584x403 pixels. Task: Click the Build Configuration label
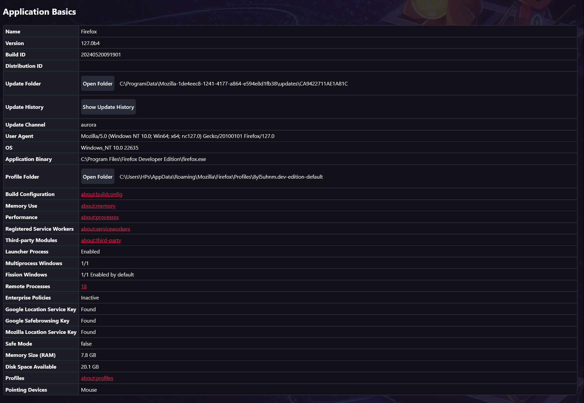30,194
